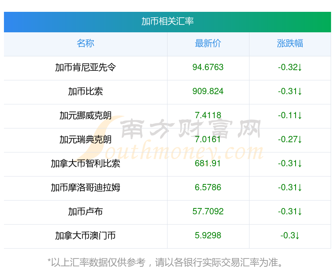The height and width of the screenshot is (275, 335).
Task: Click the change value for 加币比索
Action: 290,91
